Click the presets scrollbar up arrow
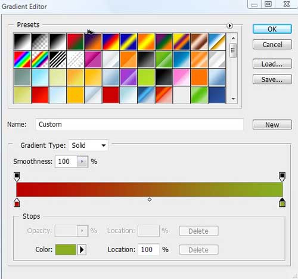The height and width of the screenshot is (279, 298). [x=233, y=38]
